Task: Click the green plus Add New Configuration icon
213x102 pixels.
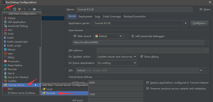Action: [5, 9]
